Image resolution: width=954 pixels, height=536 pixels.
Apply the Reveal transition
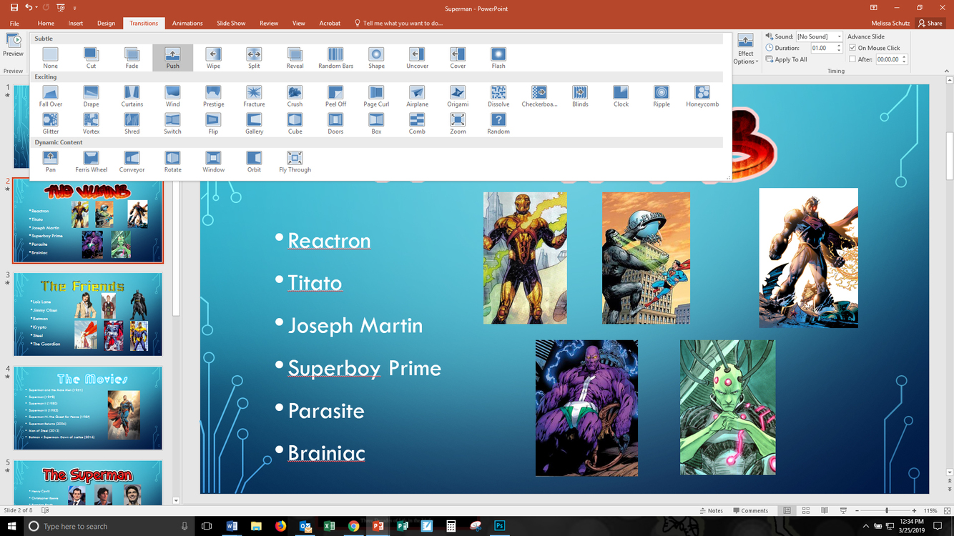(295, 57)
